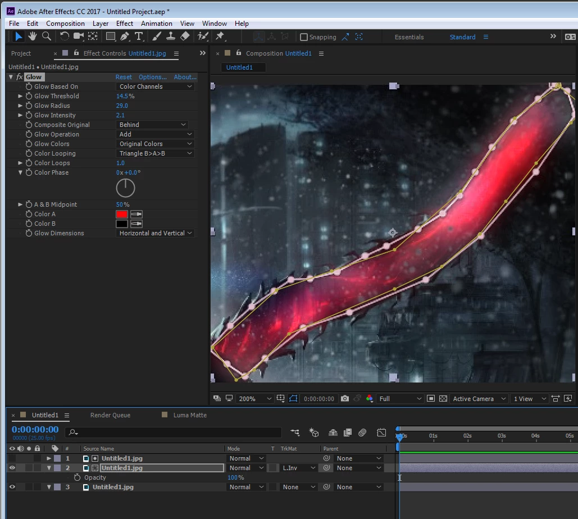Click the red Color A swatch
The height and width of the screenshot is (519, 578).
(122, 214)
